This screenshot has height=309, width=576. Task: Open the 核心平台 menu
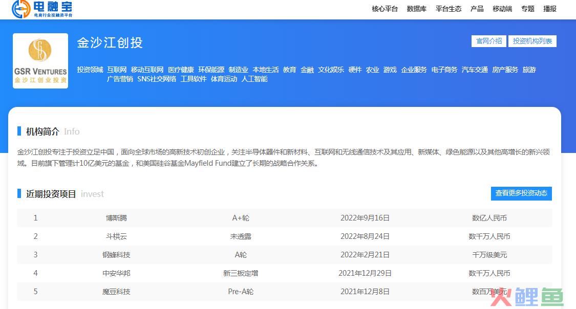[385, 9]
